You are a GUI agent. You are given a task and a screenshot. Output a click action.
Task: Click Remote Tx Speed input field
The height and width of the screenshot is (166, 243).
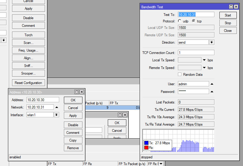[189, 68]
